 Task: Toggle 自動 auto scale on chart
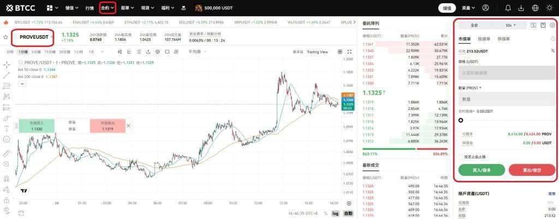[x=348, y=213]
